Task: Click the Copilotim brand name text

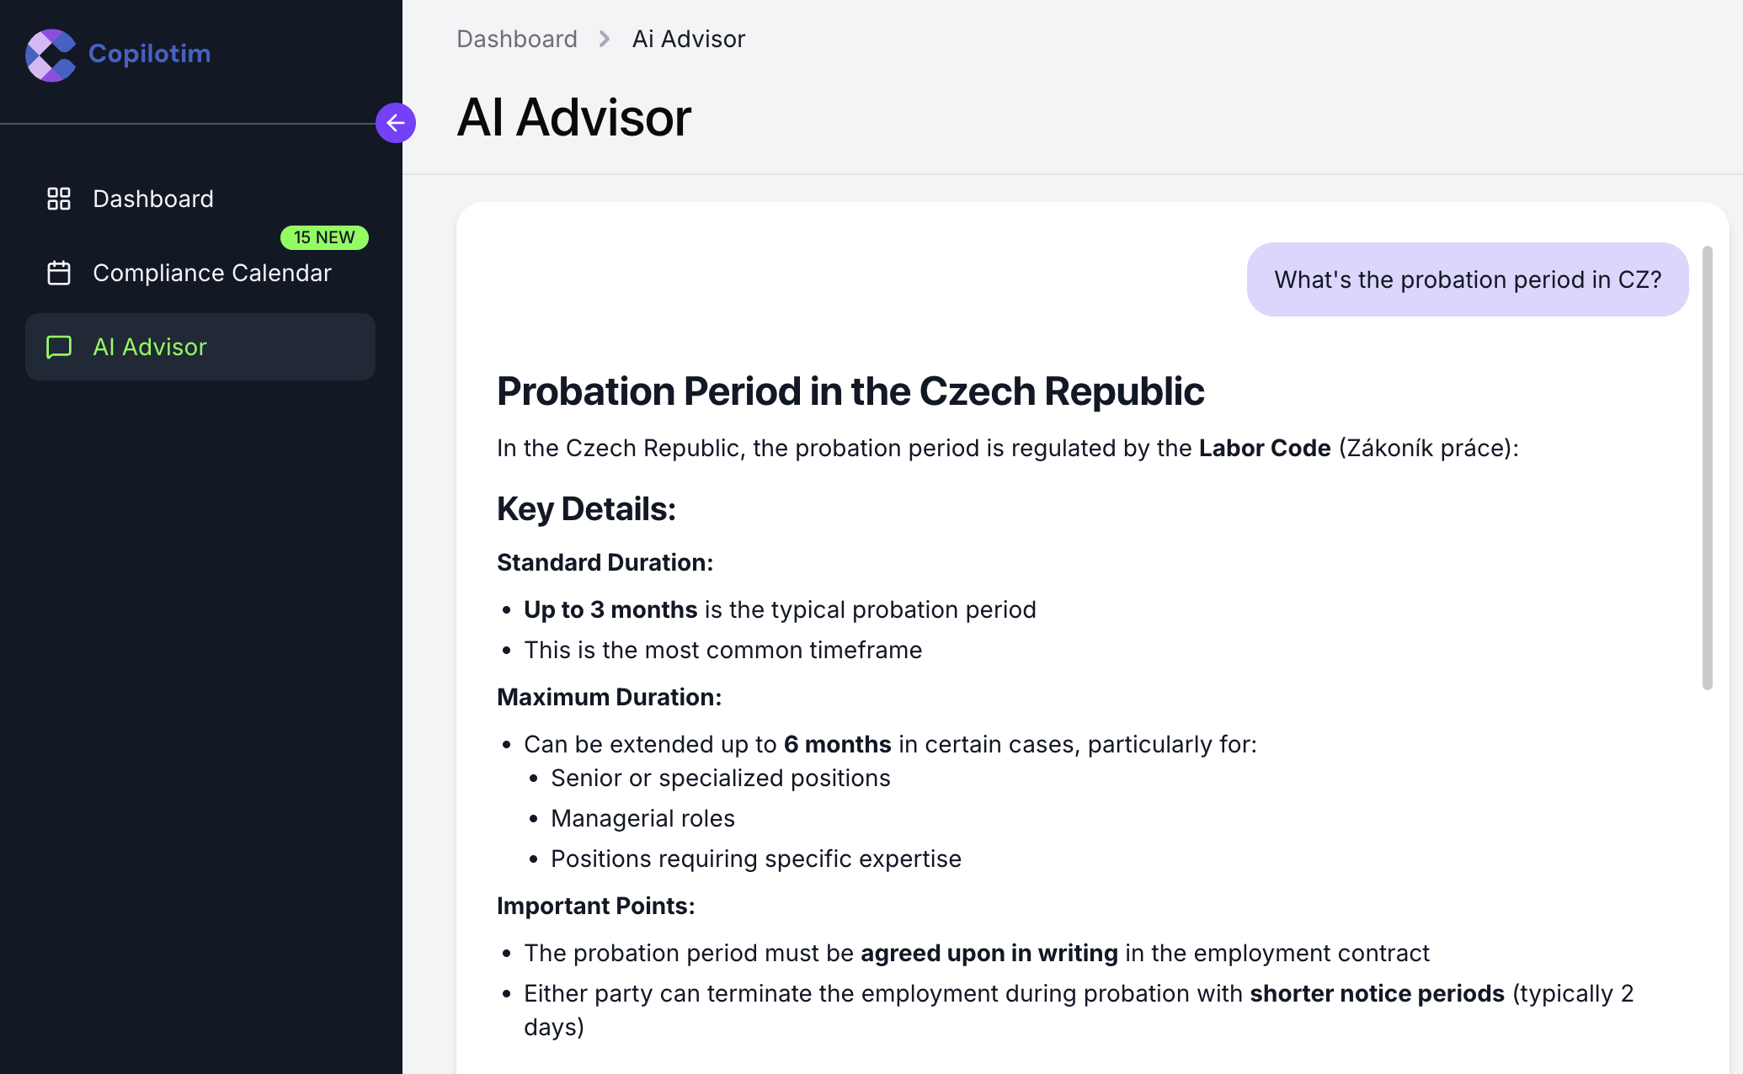Action: (x=150, y=53)
